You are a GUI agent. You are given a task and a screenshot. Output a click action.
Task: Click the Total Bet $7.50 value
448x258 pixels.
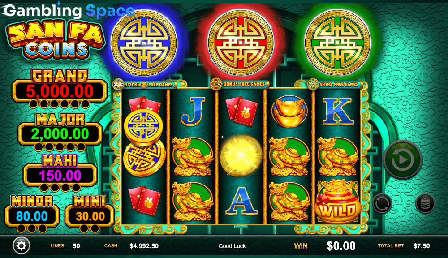[422, 246]
